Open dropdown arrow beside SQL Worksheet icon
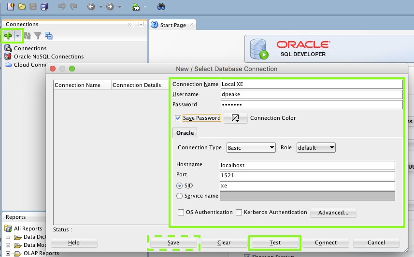Viewport: 414px width, 257px height. [x=145, y=7]
